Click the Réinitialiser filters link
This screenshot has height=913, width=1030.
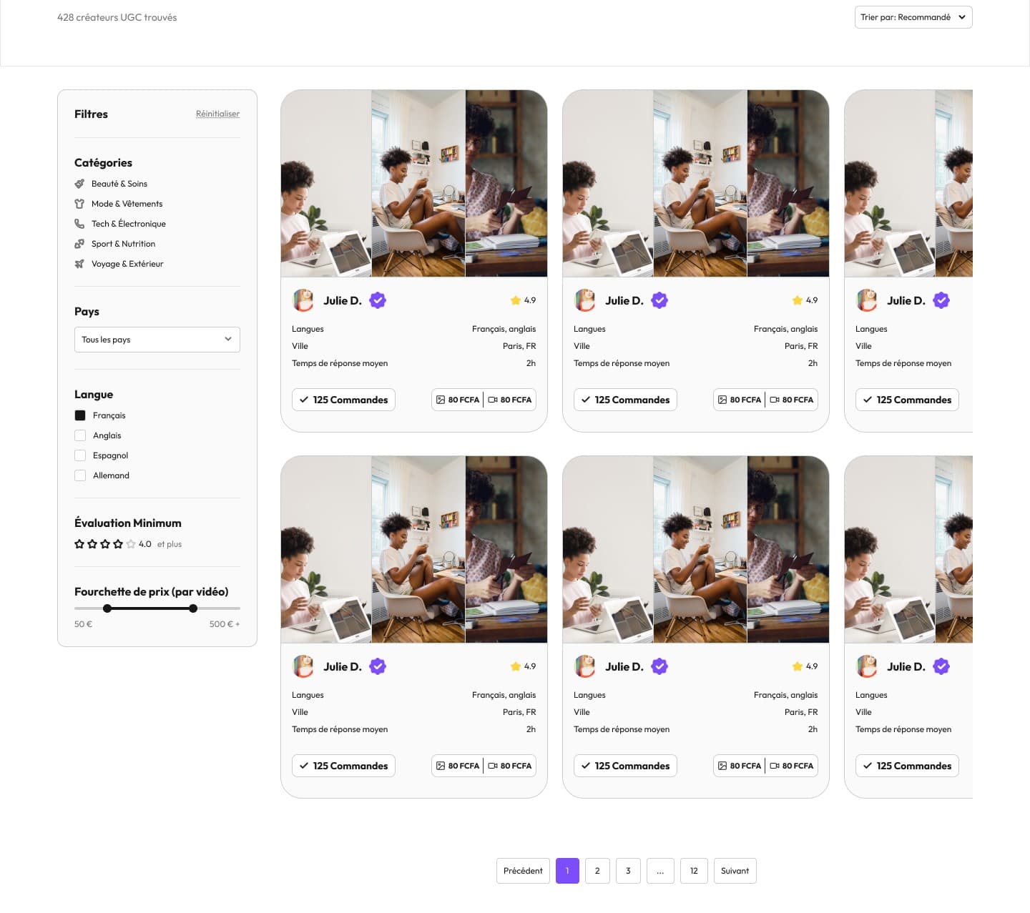tap(218, 114)
